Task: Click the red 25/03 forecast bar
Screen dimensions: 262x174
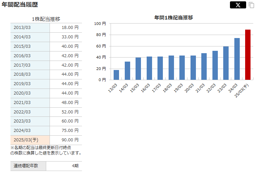Action: pyautogui.click(x=248, y=55)
